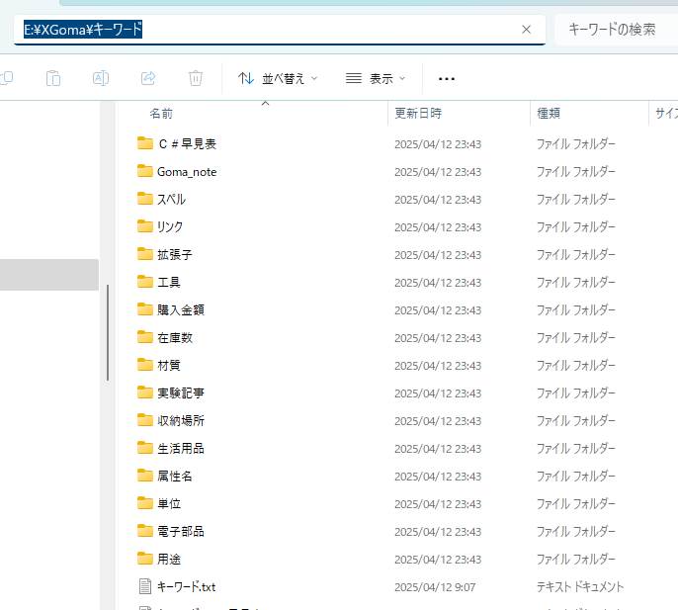Select the C＃早見表 folder name
Image resolution: width=678 pixels, height=610 pixels.
187,144
